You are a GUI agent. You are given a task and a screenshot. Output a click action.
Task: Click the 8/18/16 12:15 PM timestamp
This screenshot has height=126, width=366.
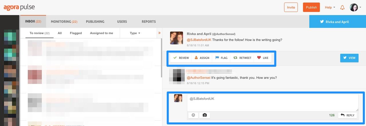tap(198, 83)
